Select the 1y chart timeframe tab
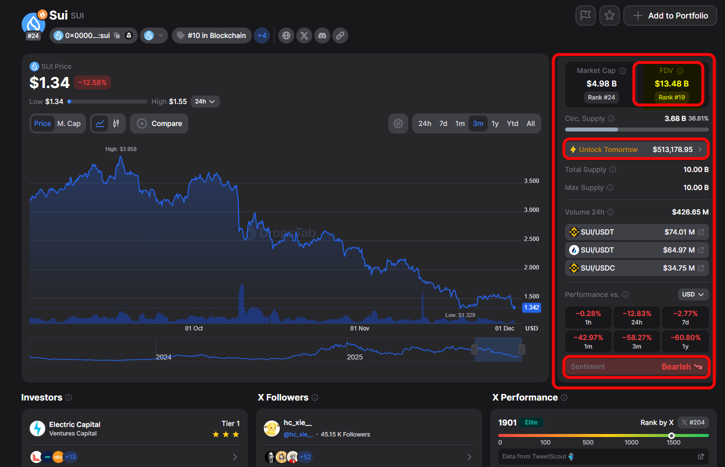The height and width of the screenshot is (467, 725). [x=495, y=123]
